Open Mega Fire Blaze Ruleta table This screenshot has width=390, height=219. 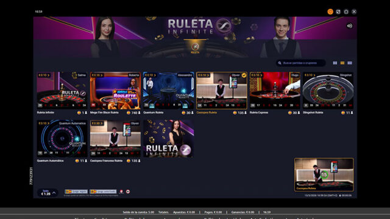point(115,91)
